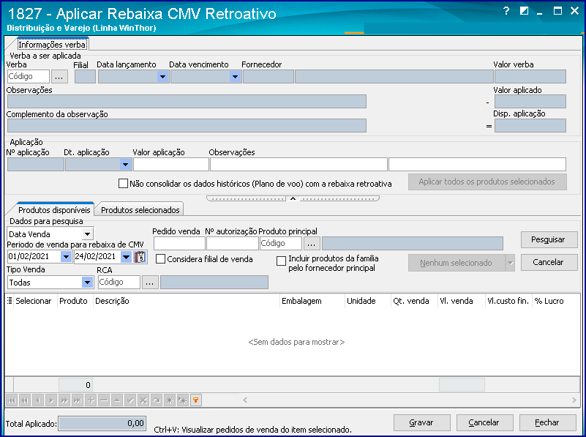The height and width of the screenshot is (437, 586).
Task: Click the Nº autorização field
Action: pos(233,243)
